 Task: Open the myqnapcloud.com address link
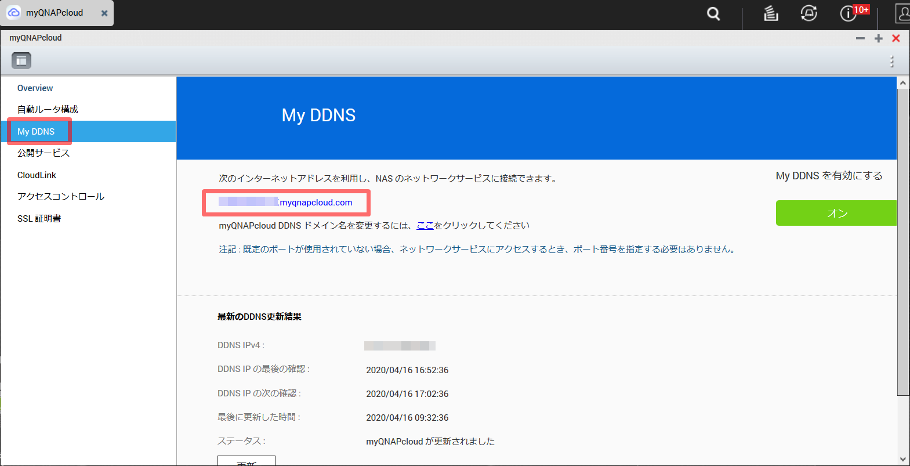pos(285,203)
